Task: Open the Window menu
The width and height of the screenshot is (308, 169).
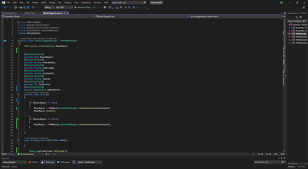Action: 97,3
